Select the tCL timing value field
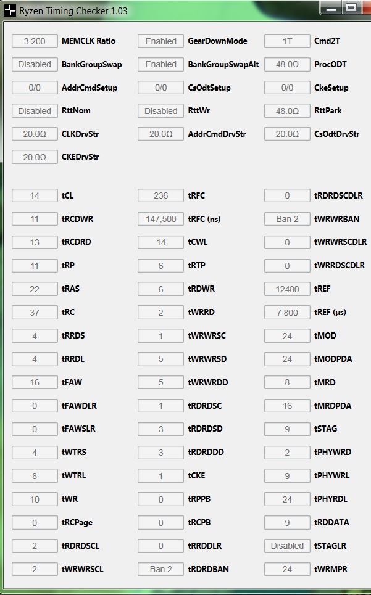371x595 pixels. (35, 195)
